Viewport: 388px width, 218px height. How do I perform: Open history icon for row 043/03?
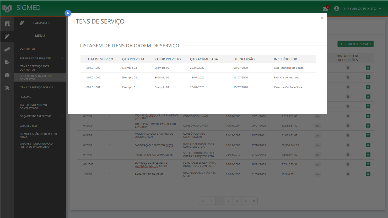[x=348, y=126]
